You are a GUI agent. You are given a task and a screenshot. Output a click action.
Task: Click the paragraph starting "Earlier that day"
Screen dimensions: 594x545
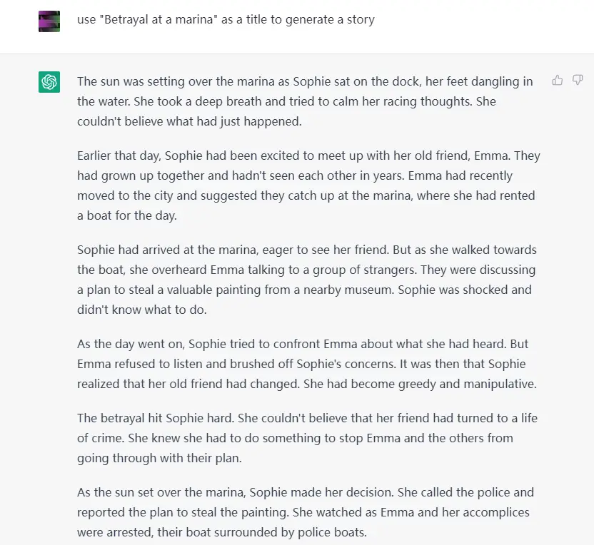point(308,185)
